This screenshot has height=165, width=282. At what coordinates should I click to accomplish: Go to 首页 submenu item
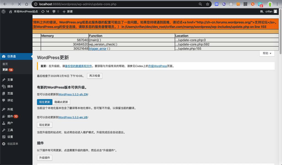(x=5, y=64)
